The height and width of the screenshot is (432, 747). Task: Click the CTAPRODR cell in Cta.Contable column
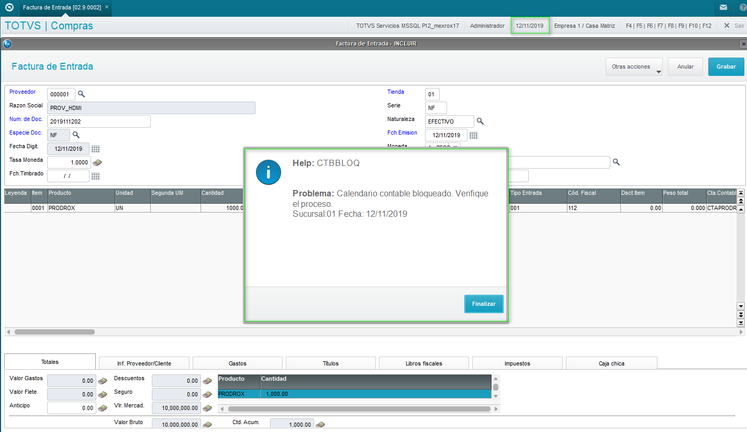point(721,208)
